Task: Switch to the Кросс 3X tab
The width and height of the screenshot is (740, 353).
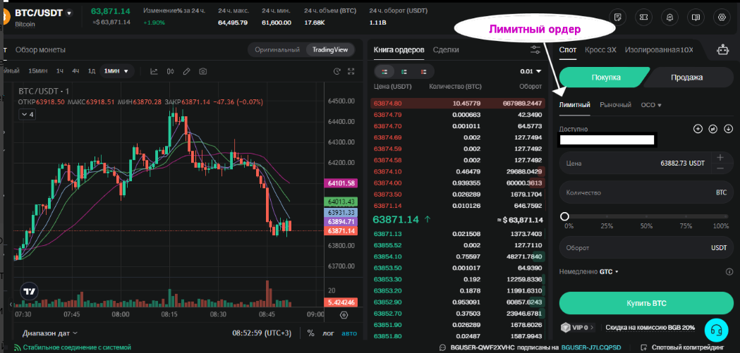Action: click(600, 49)
